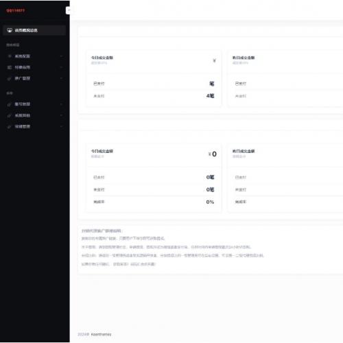
Task: Click the 今日成交金额 heading in top card
Action: point(102,58)
